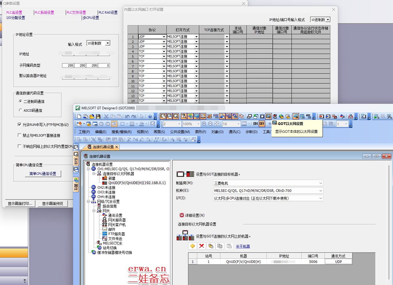Click the Write to GOT arrow icon
This screenshot has width=393, height=285.
[322, 116]
